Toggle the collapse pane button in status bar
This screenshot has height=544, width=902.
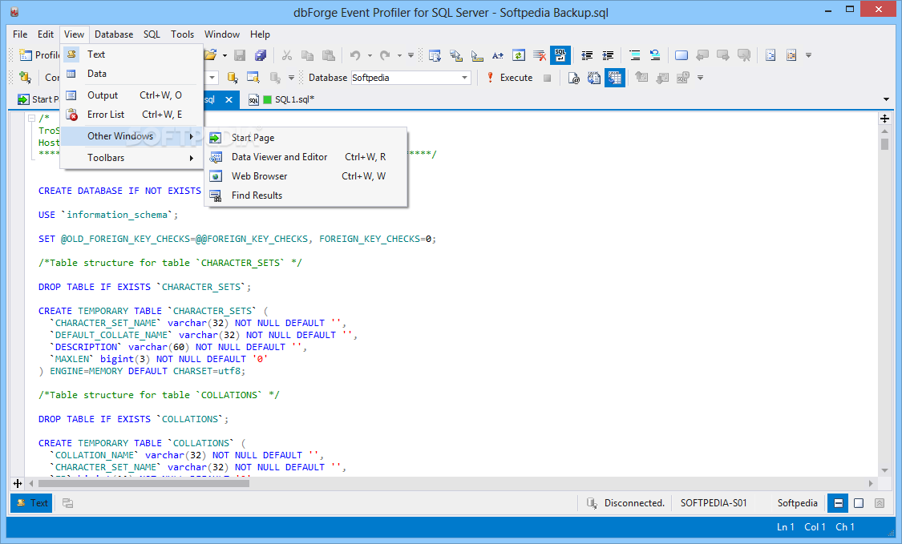[x=880, y=503]
